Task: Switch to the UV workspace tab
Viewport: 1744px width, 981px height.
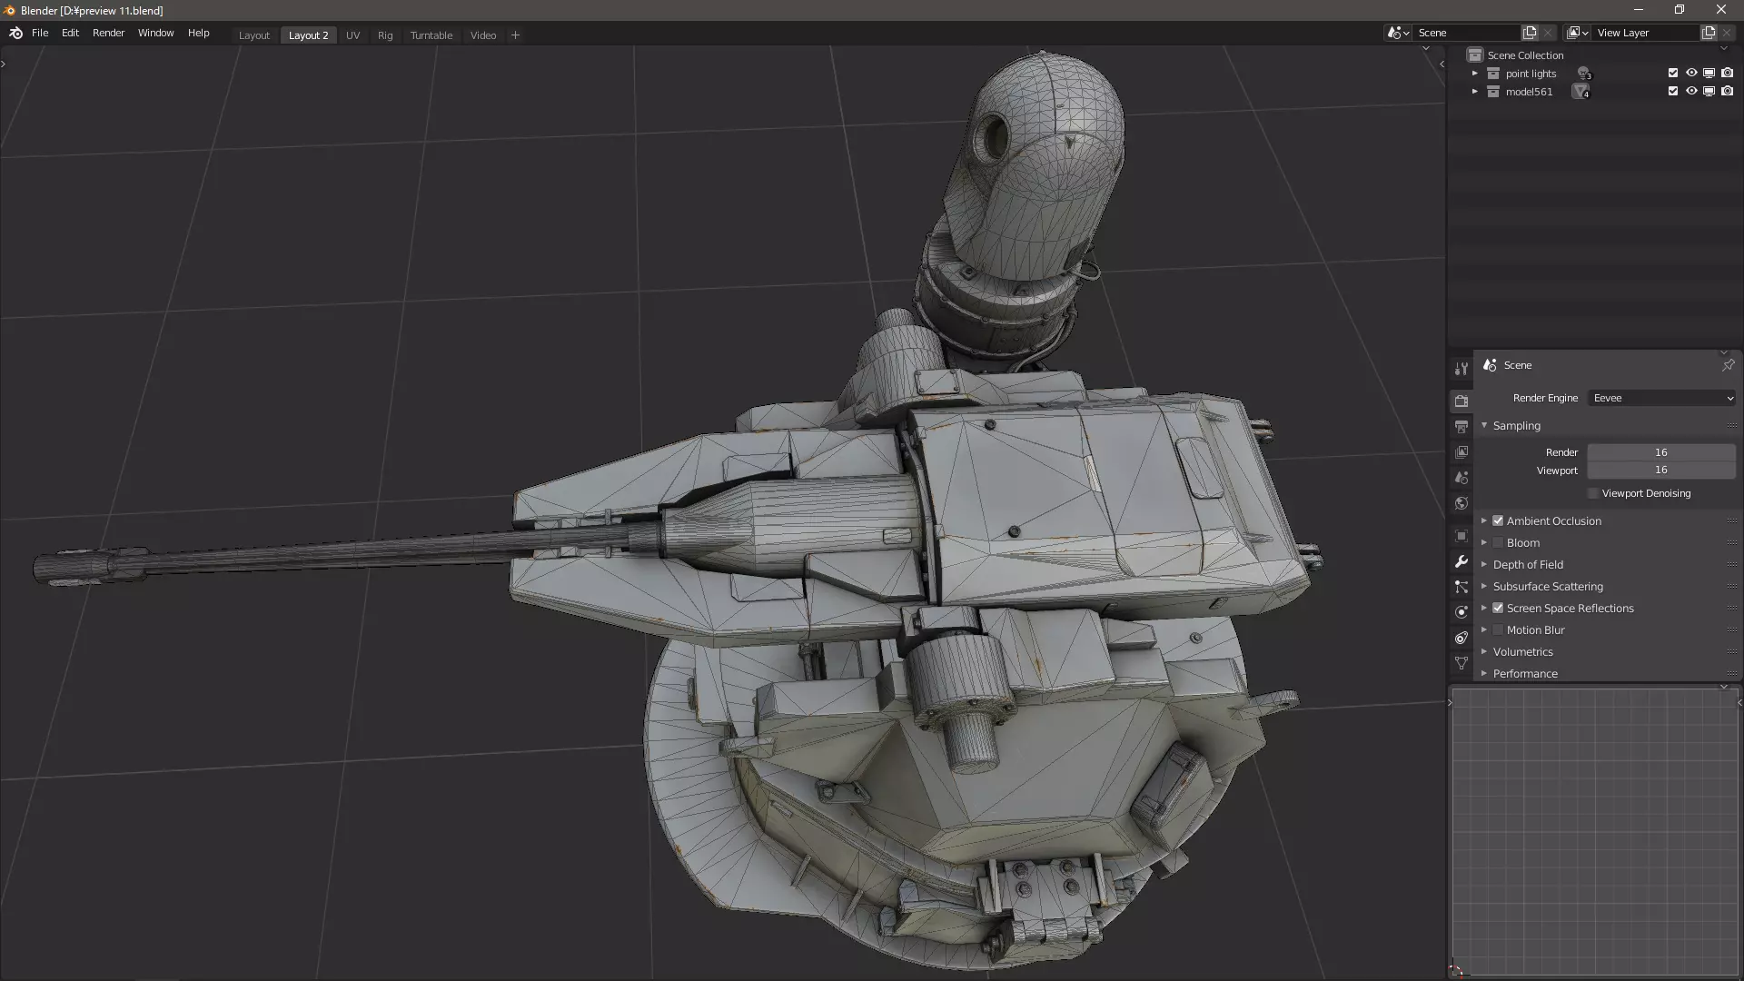Action: click(x=352, y=35)
